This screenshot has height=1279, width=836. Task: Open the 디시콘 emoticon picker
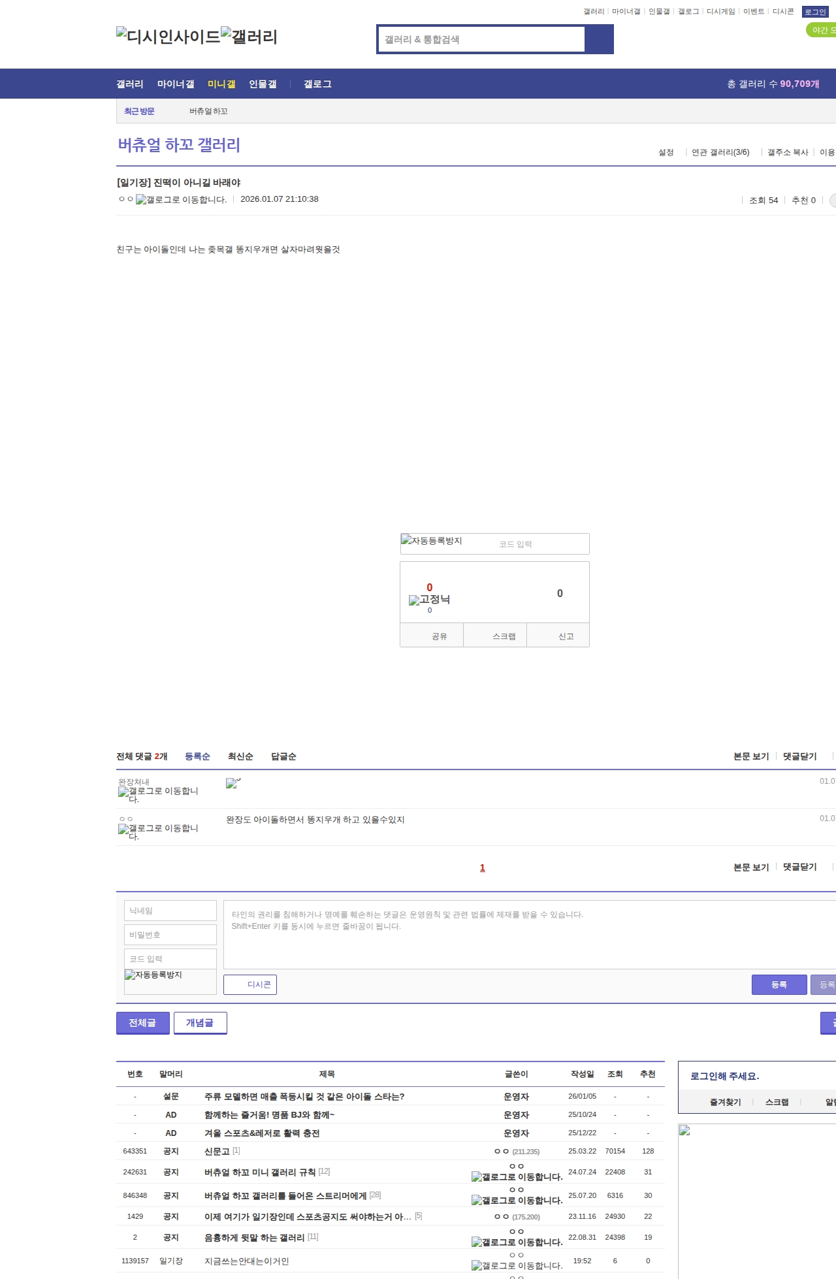pyautogui.click(x=250, y=984)
